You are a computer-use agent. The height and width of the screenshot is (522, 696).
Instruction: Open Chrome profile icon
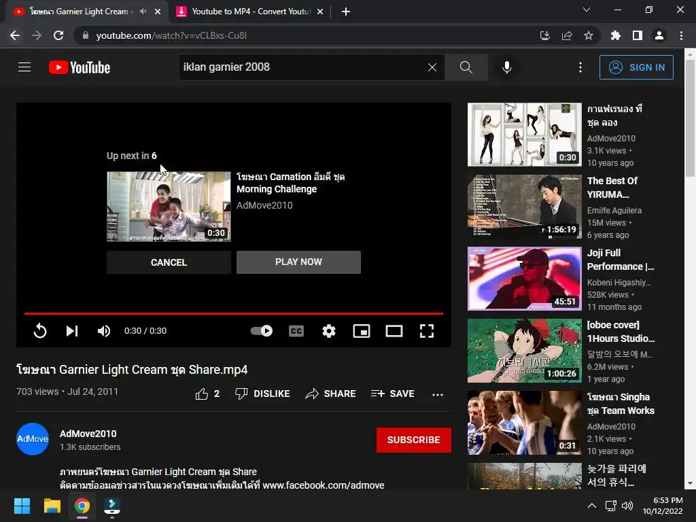point(659,35)
